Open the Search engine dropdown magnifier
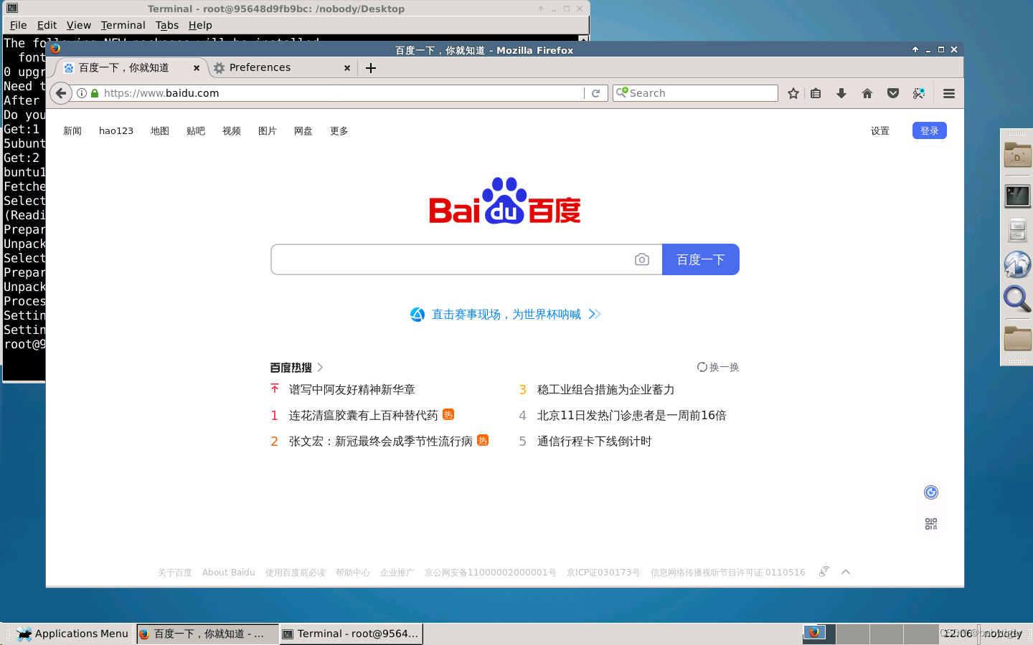Viewport: 1033px width, 645px height. click(x=621, y=92)
